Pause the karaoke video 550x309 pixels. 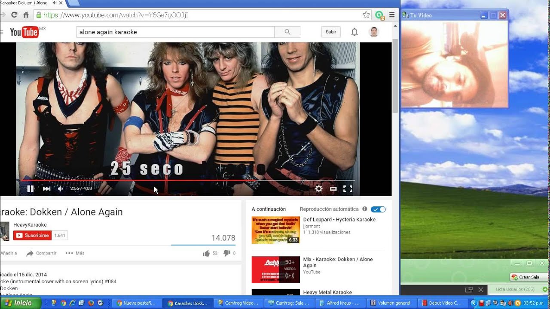pos(31,188)
